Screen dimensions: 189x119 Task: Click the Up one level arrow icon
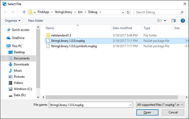pyautogui.click(x=24, y=12)
